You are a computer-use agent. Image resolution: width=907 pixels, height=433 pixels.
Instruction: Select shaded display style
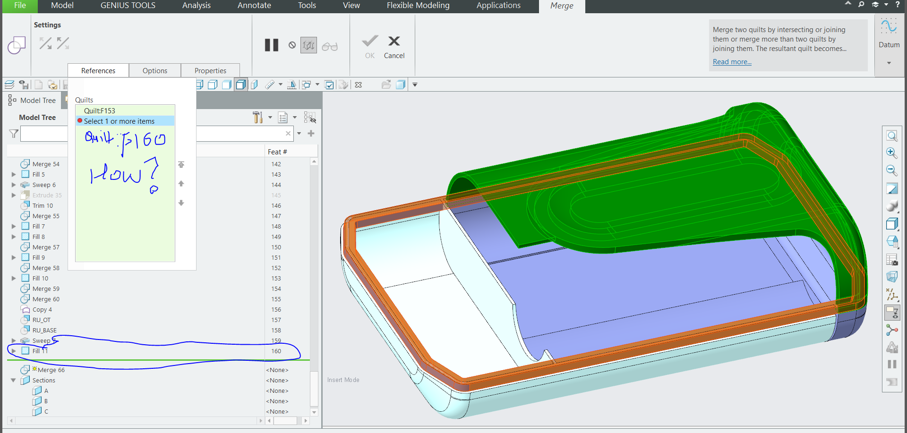[227, 85]
